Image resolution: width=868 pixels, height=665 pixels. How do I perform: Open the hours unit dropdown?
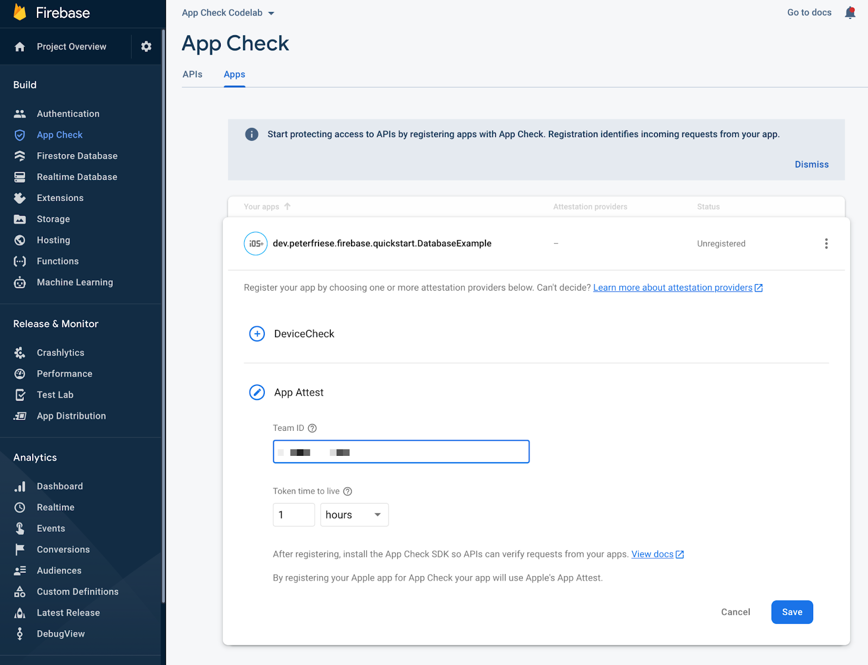click(354, 515)
